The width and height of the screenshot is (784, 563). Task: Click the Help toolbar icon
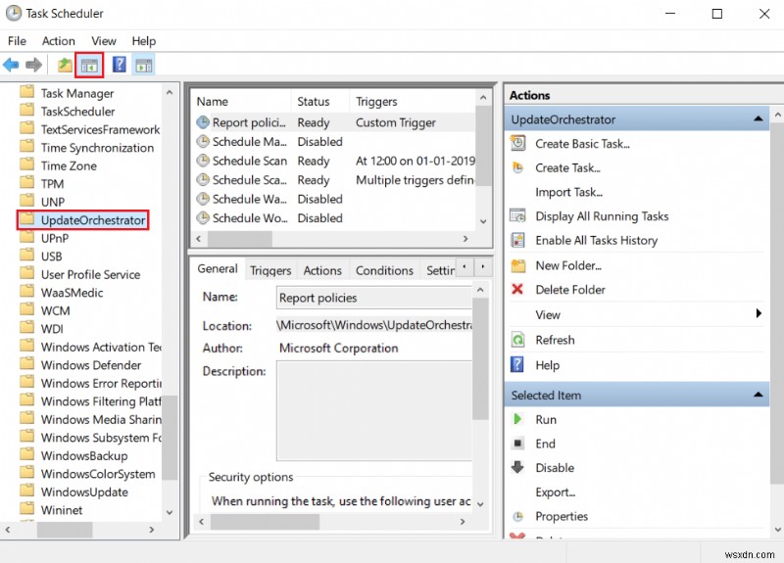(x=119, y=65)
